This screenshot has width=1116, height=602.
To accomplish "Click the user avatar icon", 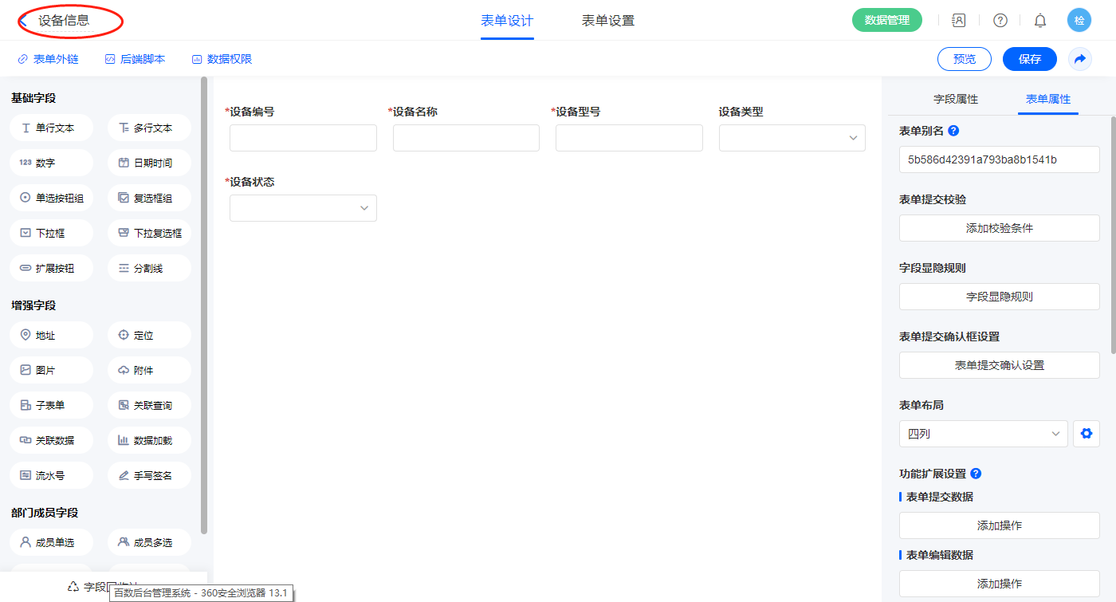I will click(x=1079, y=21).
